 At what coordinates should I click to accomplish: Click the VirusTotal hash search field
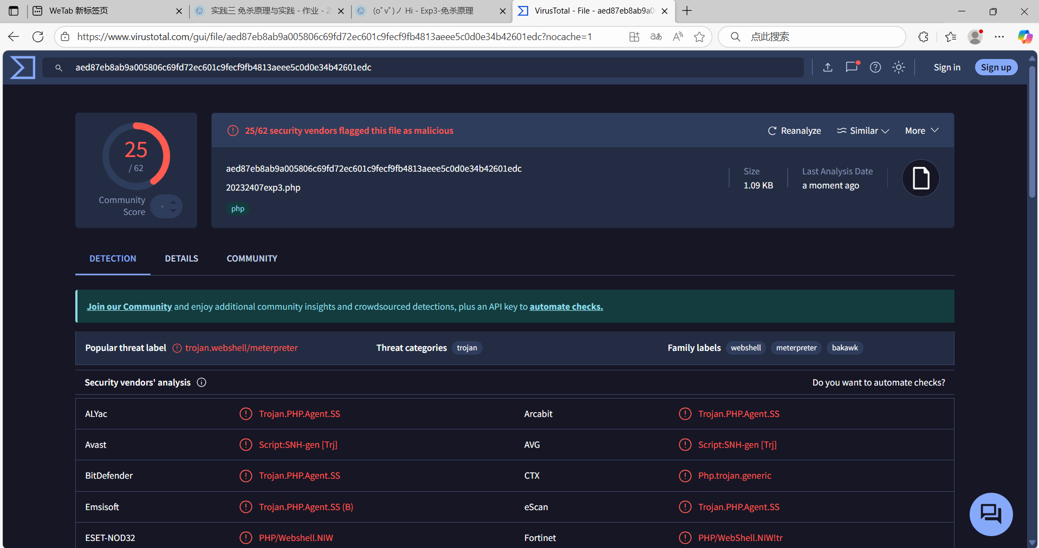[x=423, y=68]
